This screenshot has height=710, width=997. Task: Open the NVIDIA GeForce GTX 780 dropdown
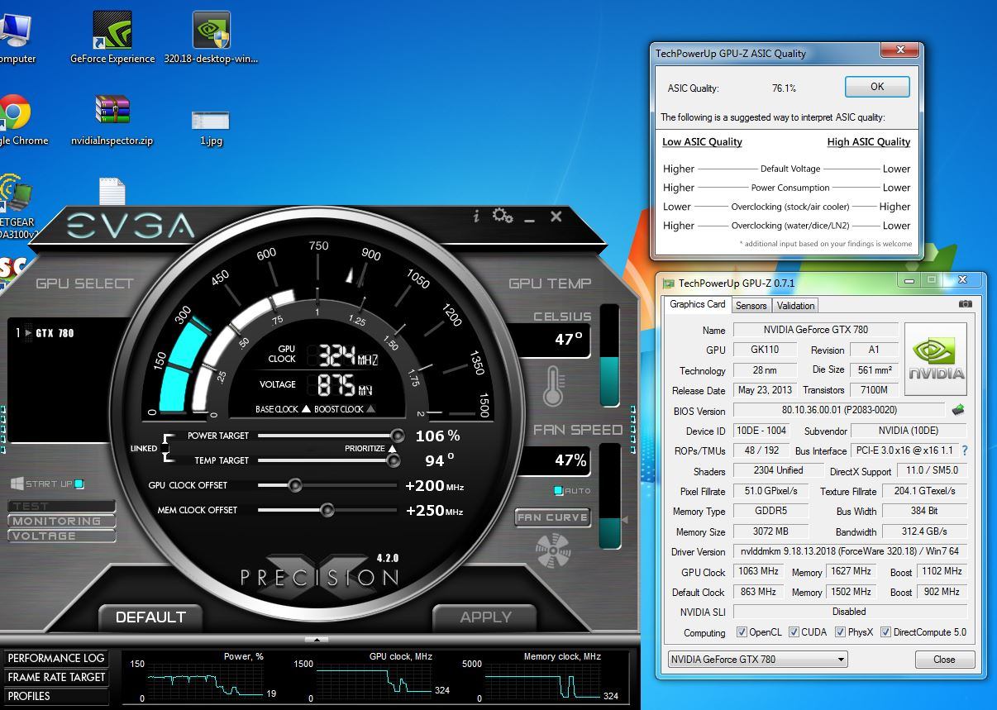click(x=757, y=660)
